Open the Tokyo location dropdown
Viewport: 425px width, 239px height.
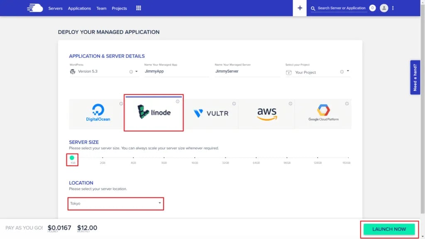(x=116, y=203)
